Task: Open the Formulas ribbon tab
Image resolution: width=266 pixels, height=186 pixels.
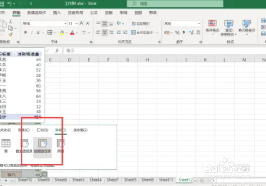Action: click(x=94, y=13)
